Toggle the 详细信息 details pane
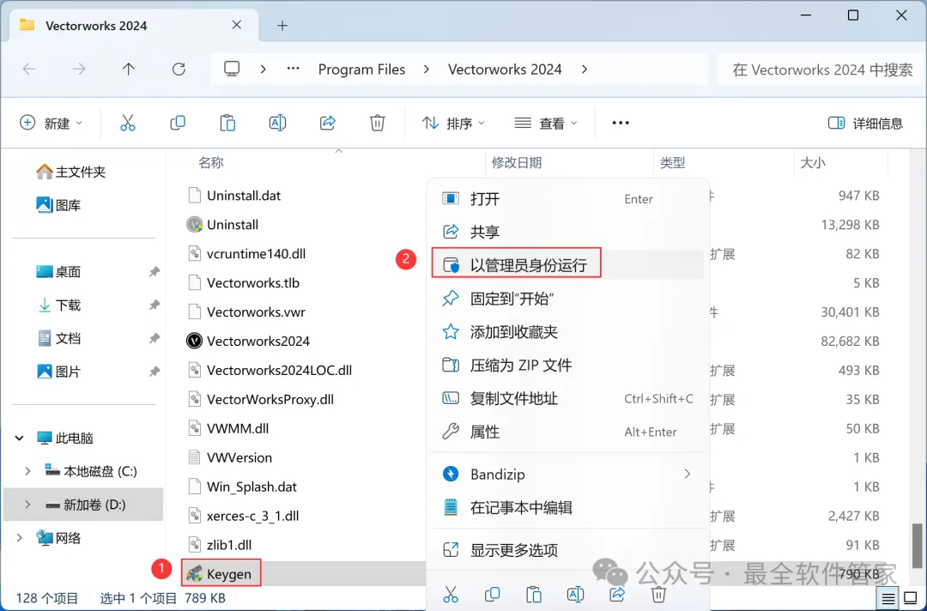The width and height of the screenshot is (927, 611). click(x=865, y=123)
